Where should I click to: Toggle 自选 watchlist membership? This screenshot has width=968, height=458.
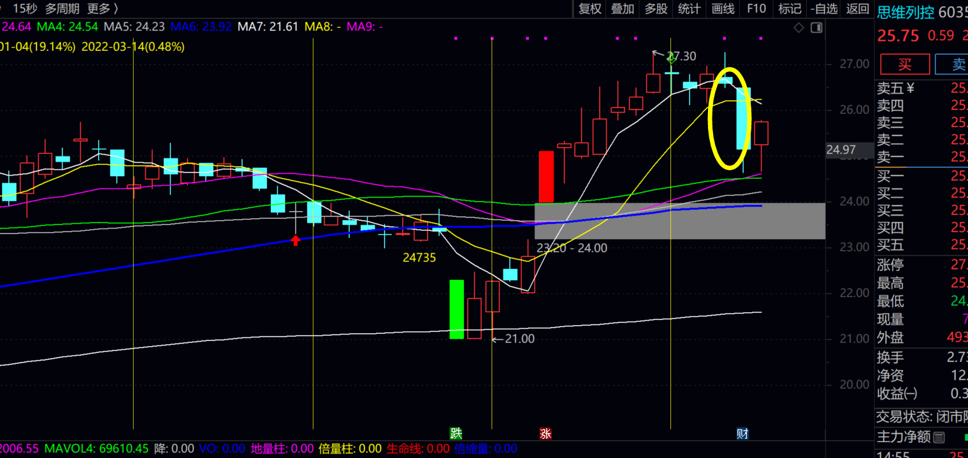(824, 9)
